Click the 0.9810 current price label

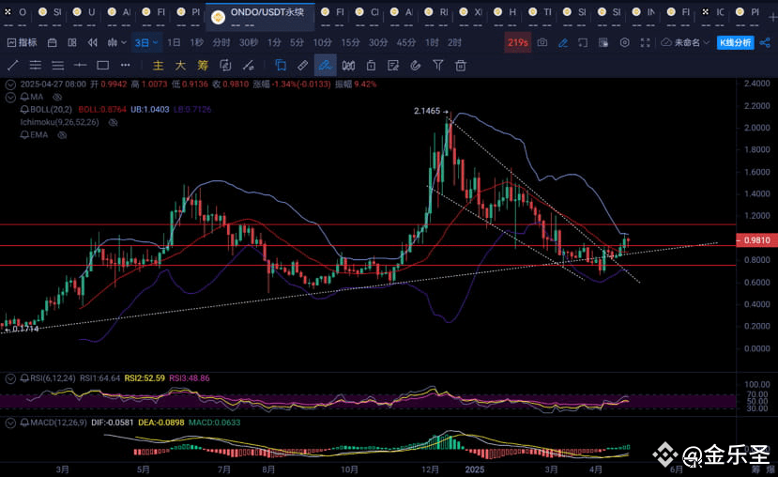pyautogui.click(x=755, y=240)
